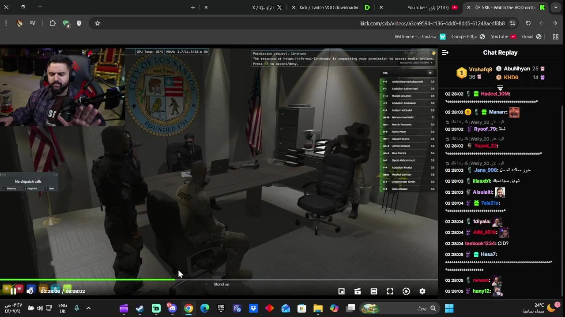Open Windows Start menu

449,308
